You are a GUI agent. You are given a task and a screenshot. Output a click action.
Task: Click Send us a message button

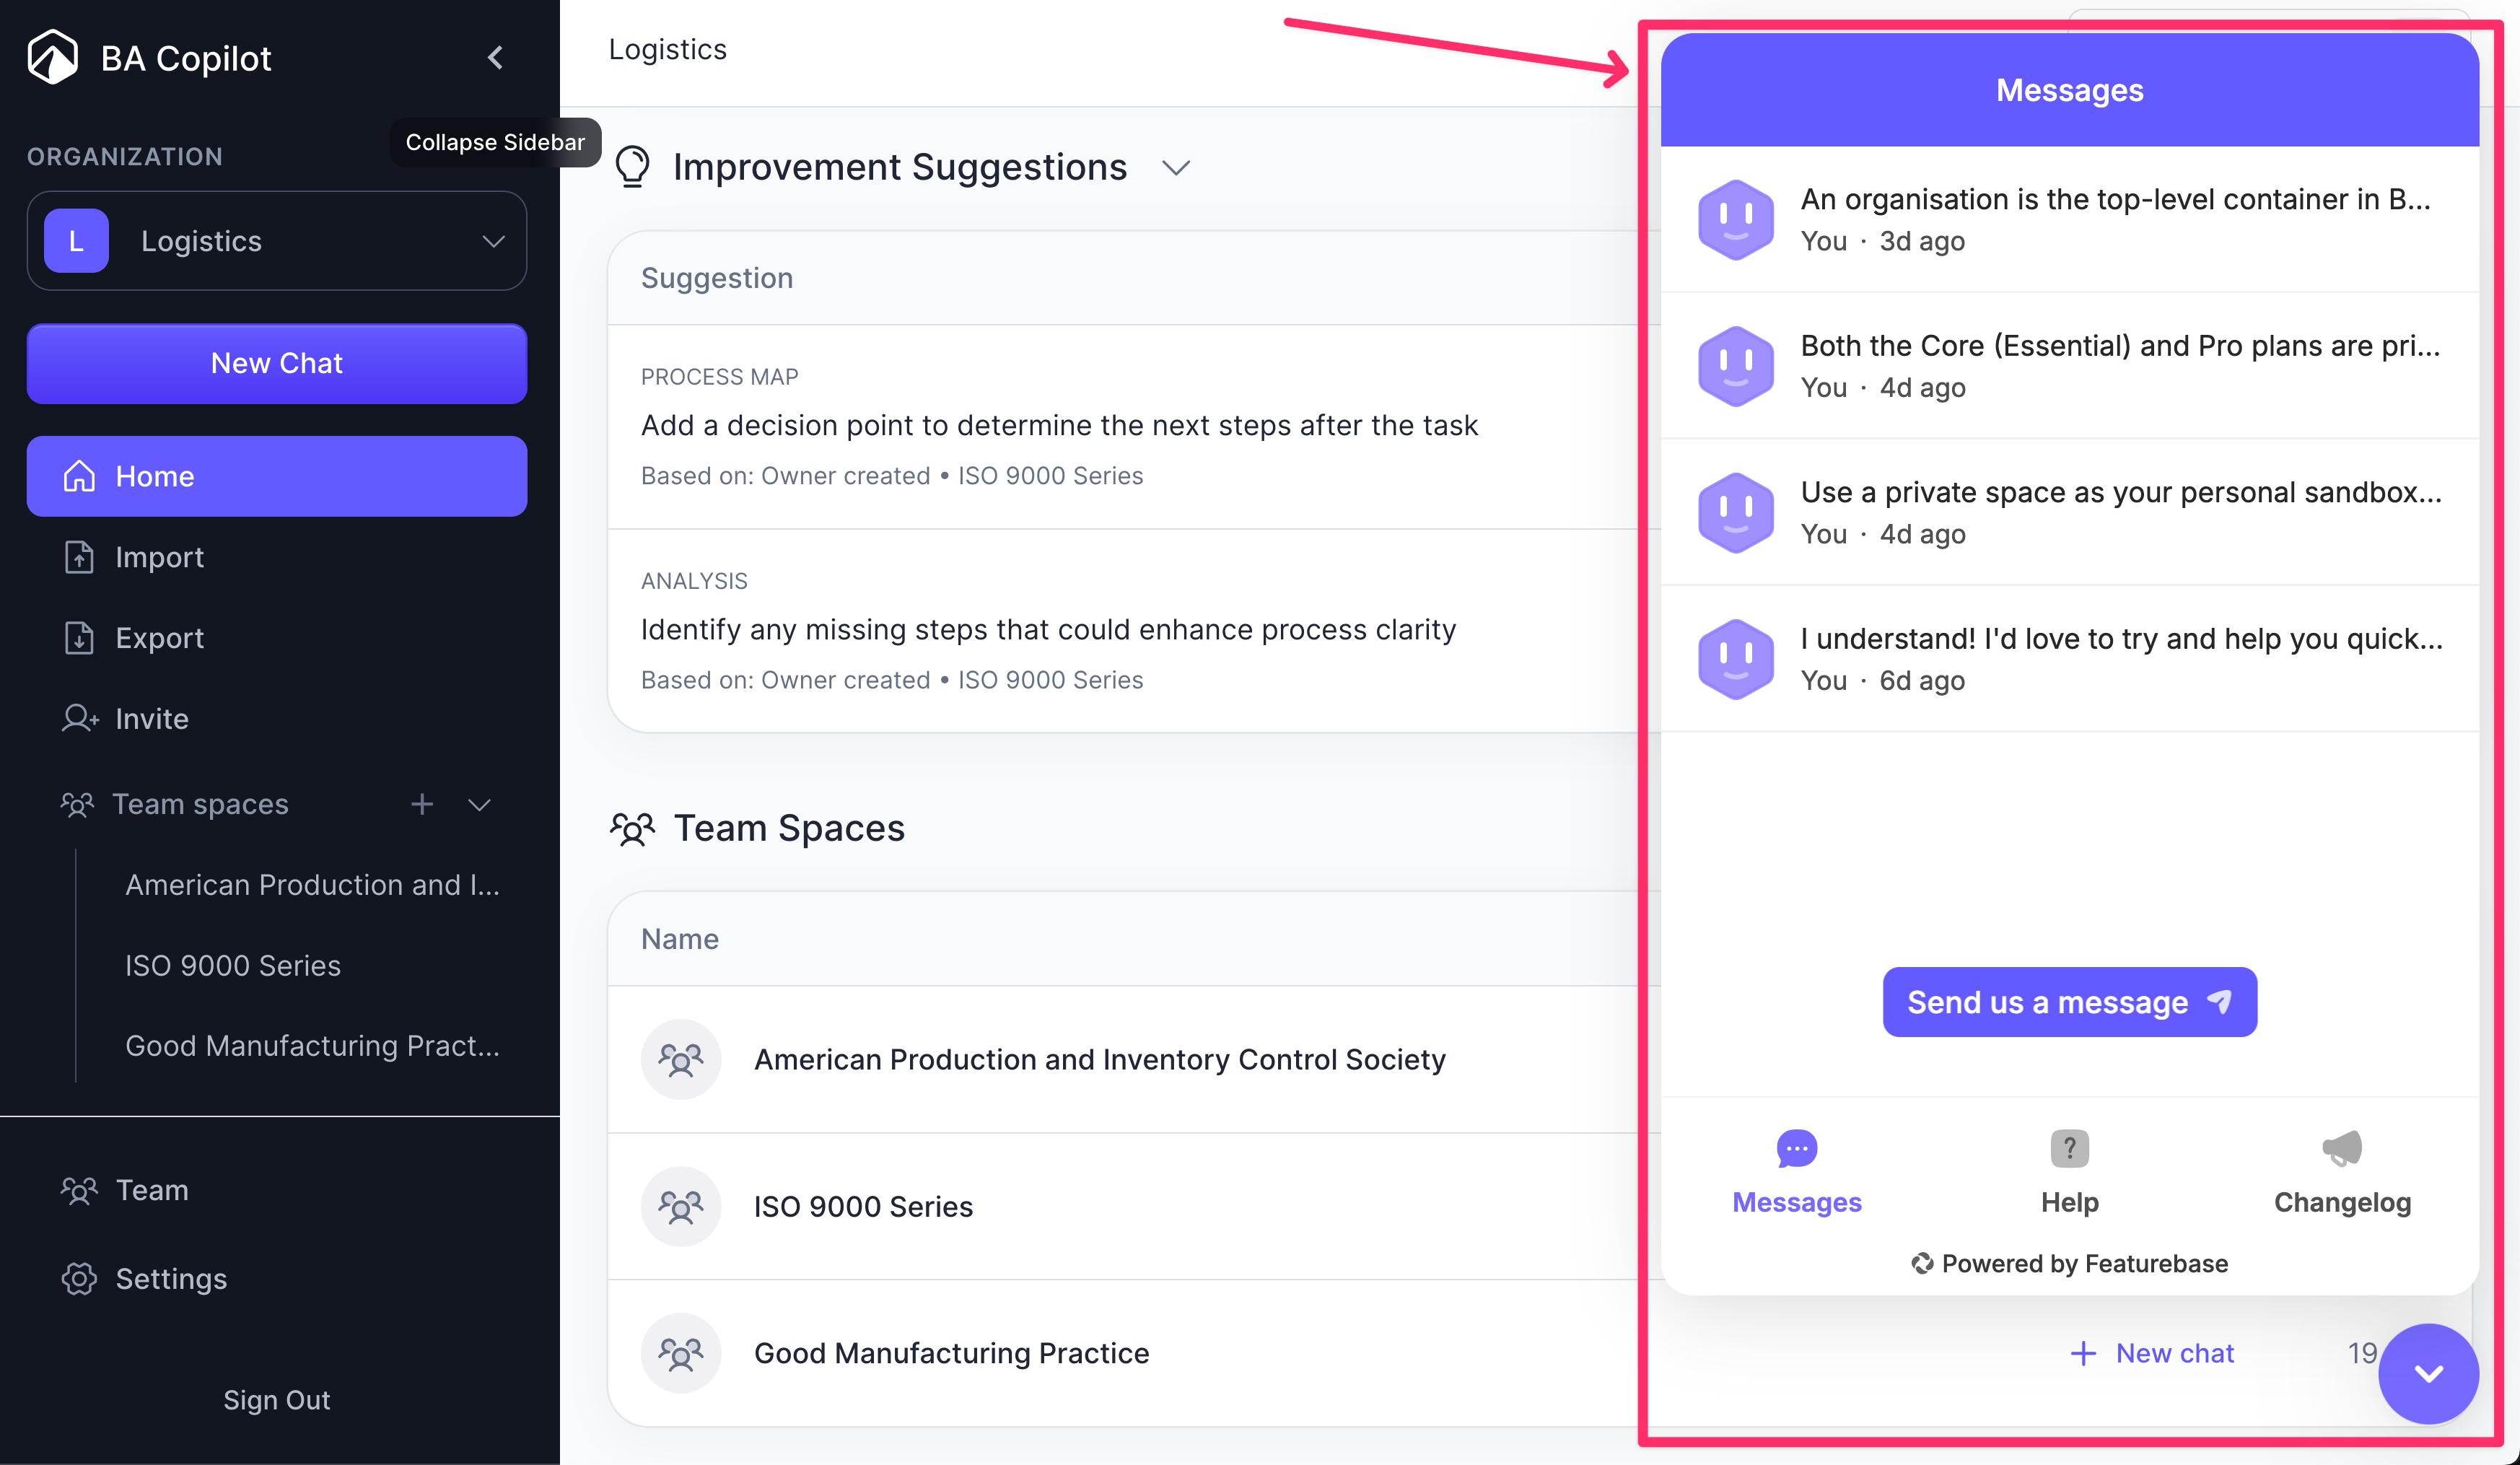coord(2069,1002)
